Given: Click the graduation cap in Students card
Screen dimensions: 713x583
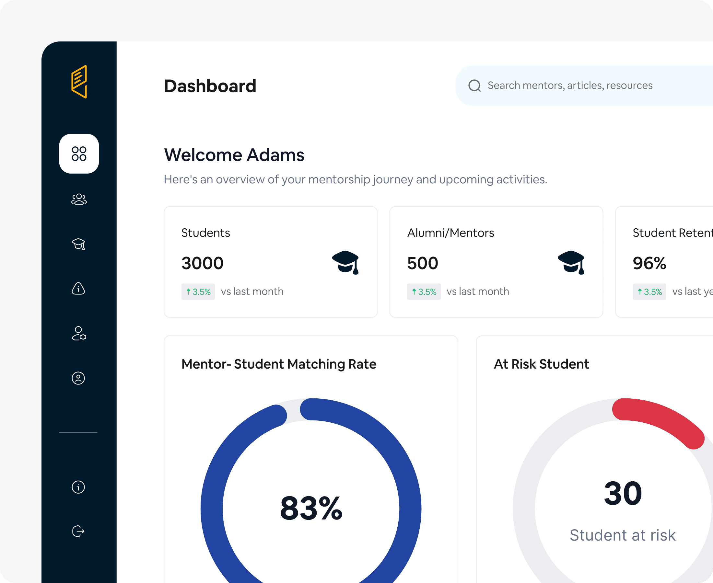Looking at the screenshot, I should click(x=346, y=263).
